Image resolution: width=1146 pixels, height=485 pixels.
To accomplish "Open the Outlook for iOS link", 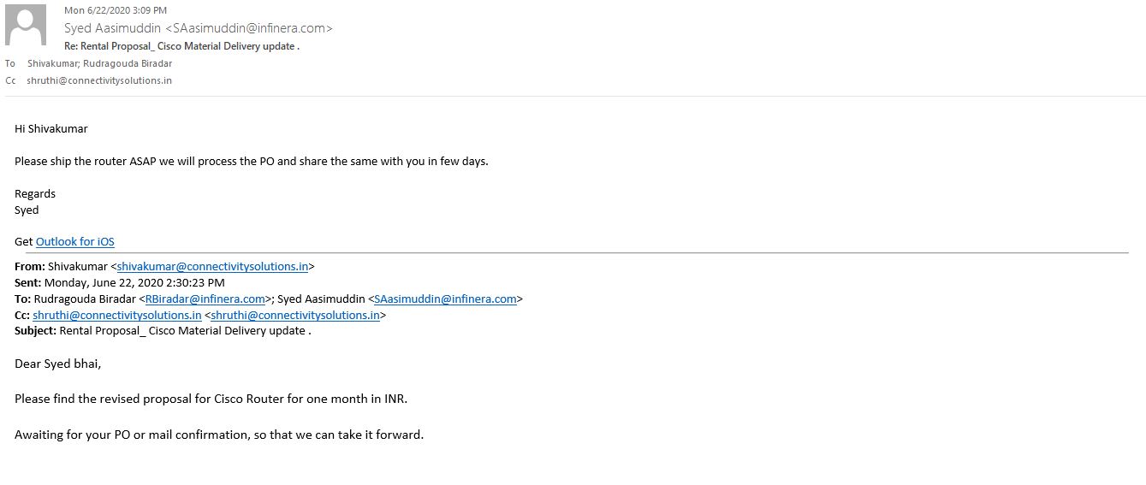I will click(x=74, y=242).
